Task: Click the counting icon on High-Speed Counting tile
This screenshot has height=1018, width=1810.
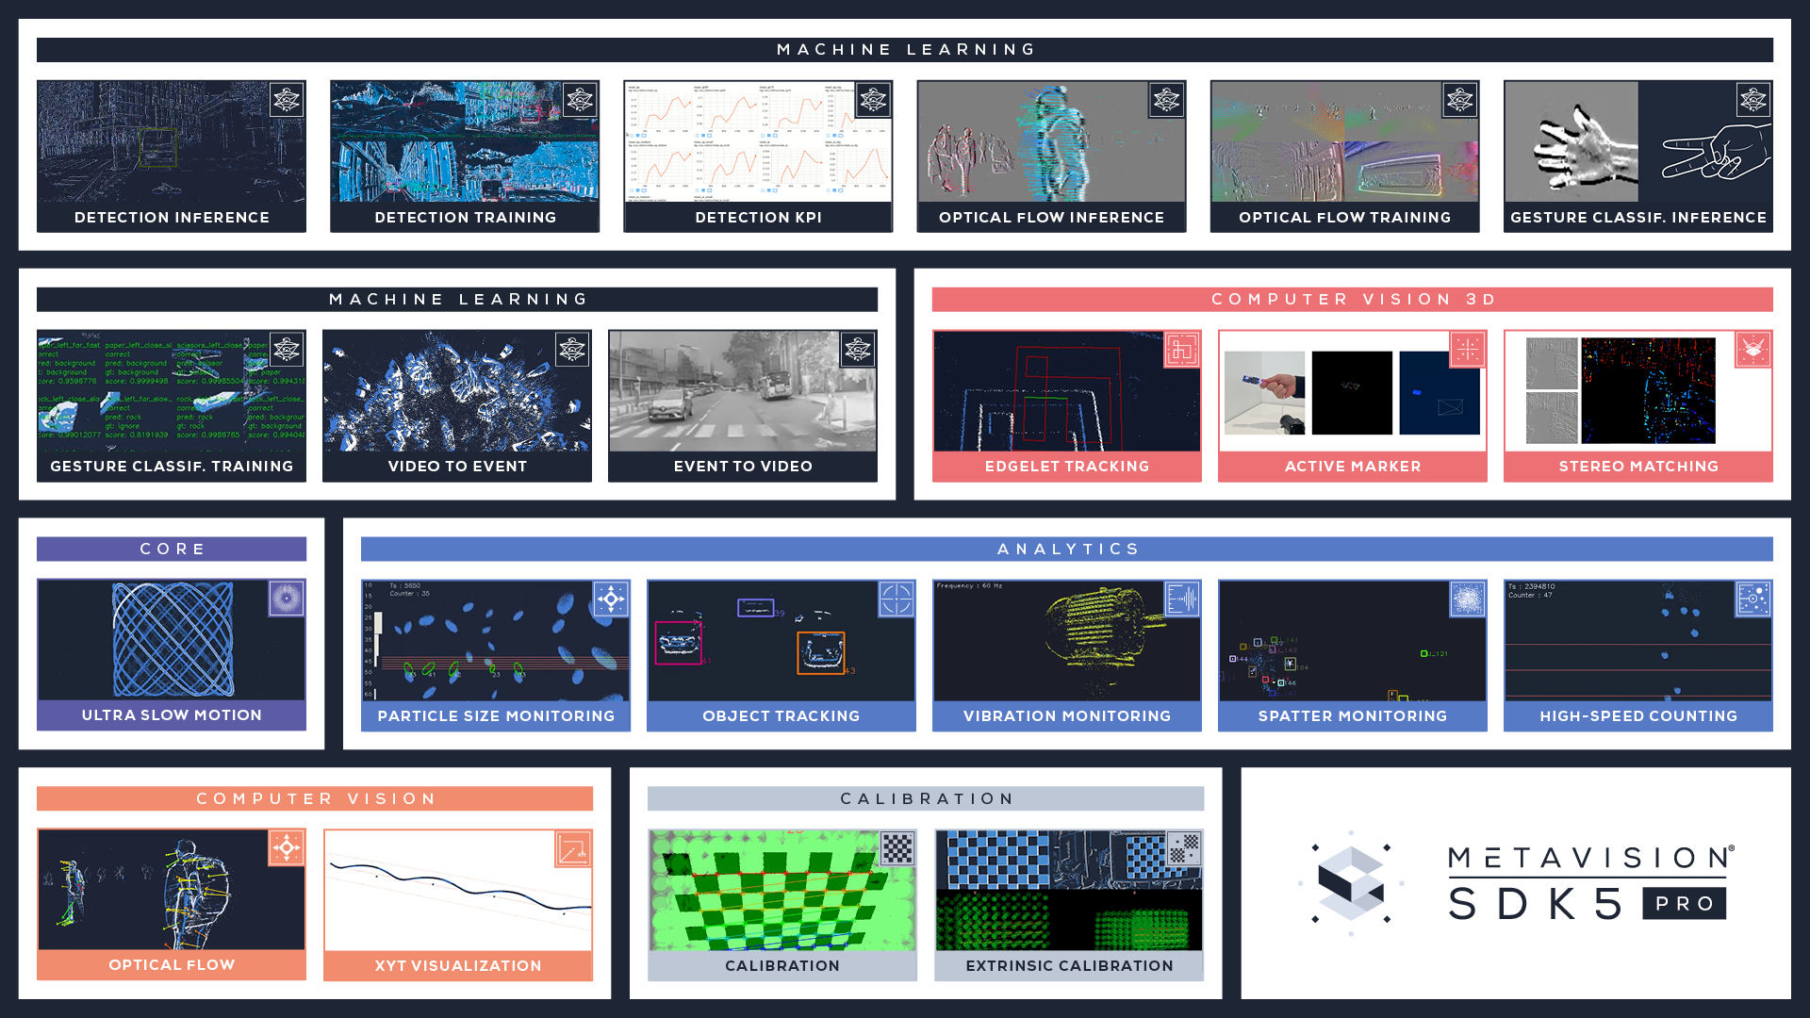Action: point(1753,599)
